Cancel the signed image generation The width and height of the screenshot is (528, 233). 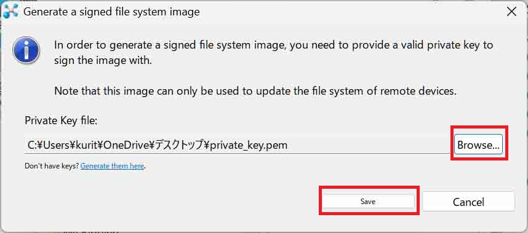[x=468, y=202]
